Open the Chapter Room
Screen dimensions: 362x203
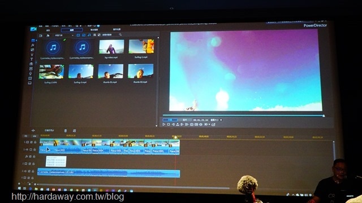coord(30,78)
